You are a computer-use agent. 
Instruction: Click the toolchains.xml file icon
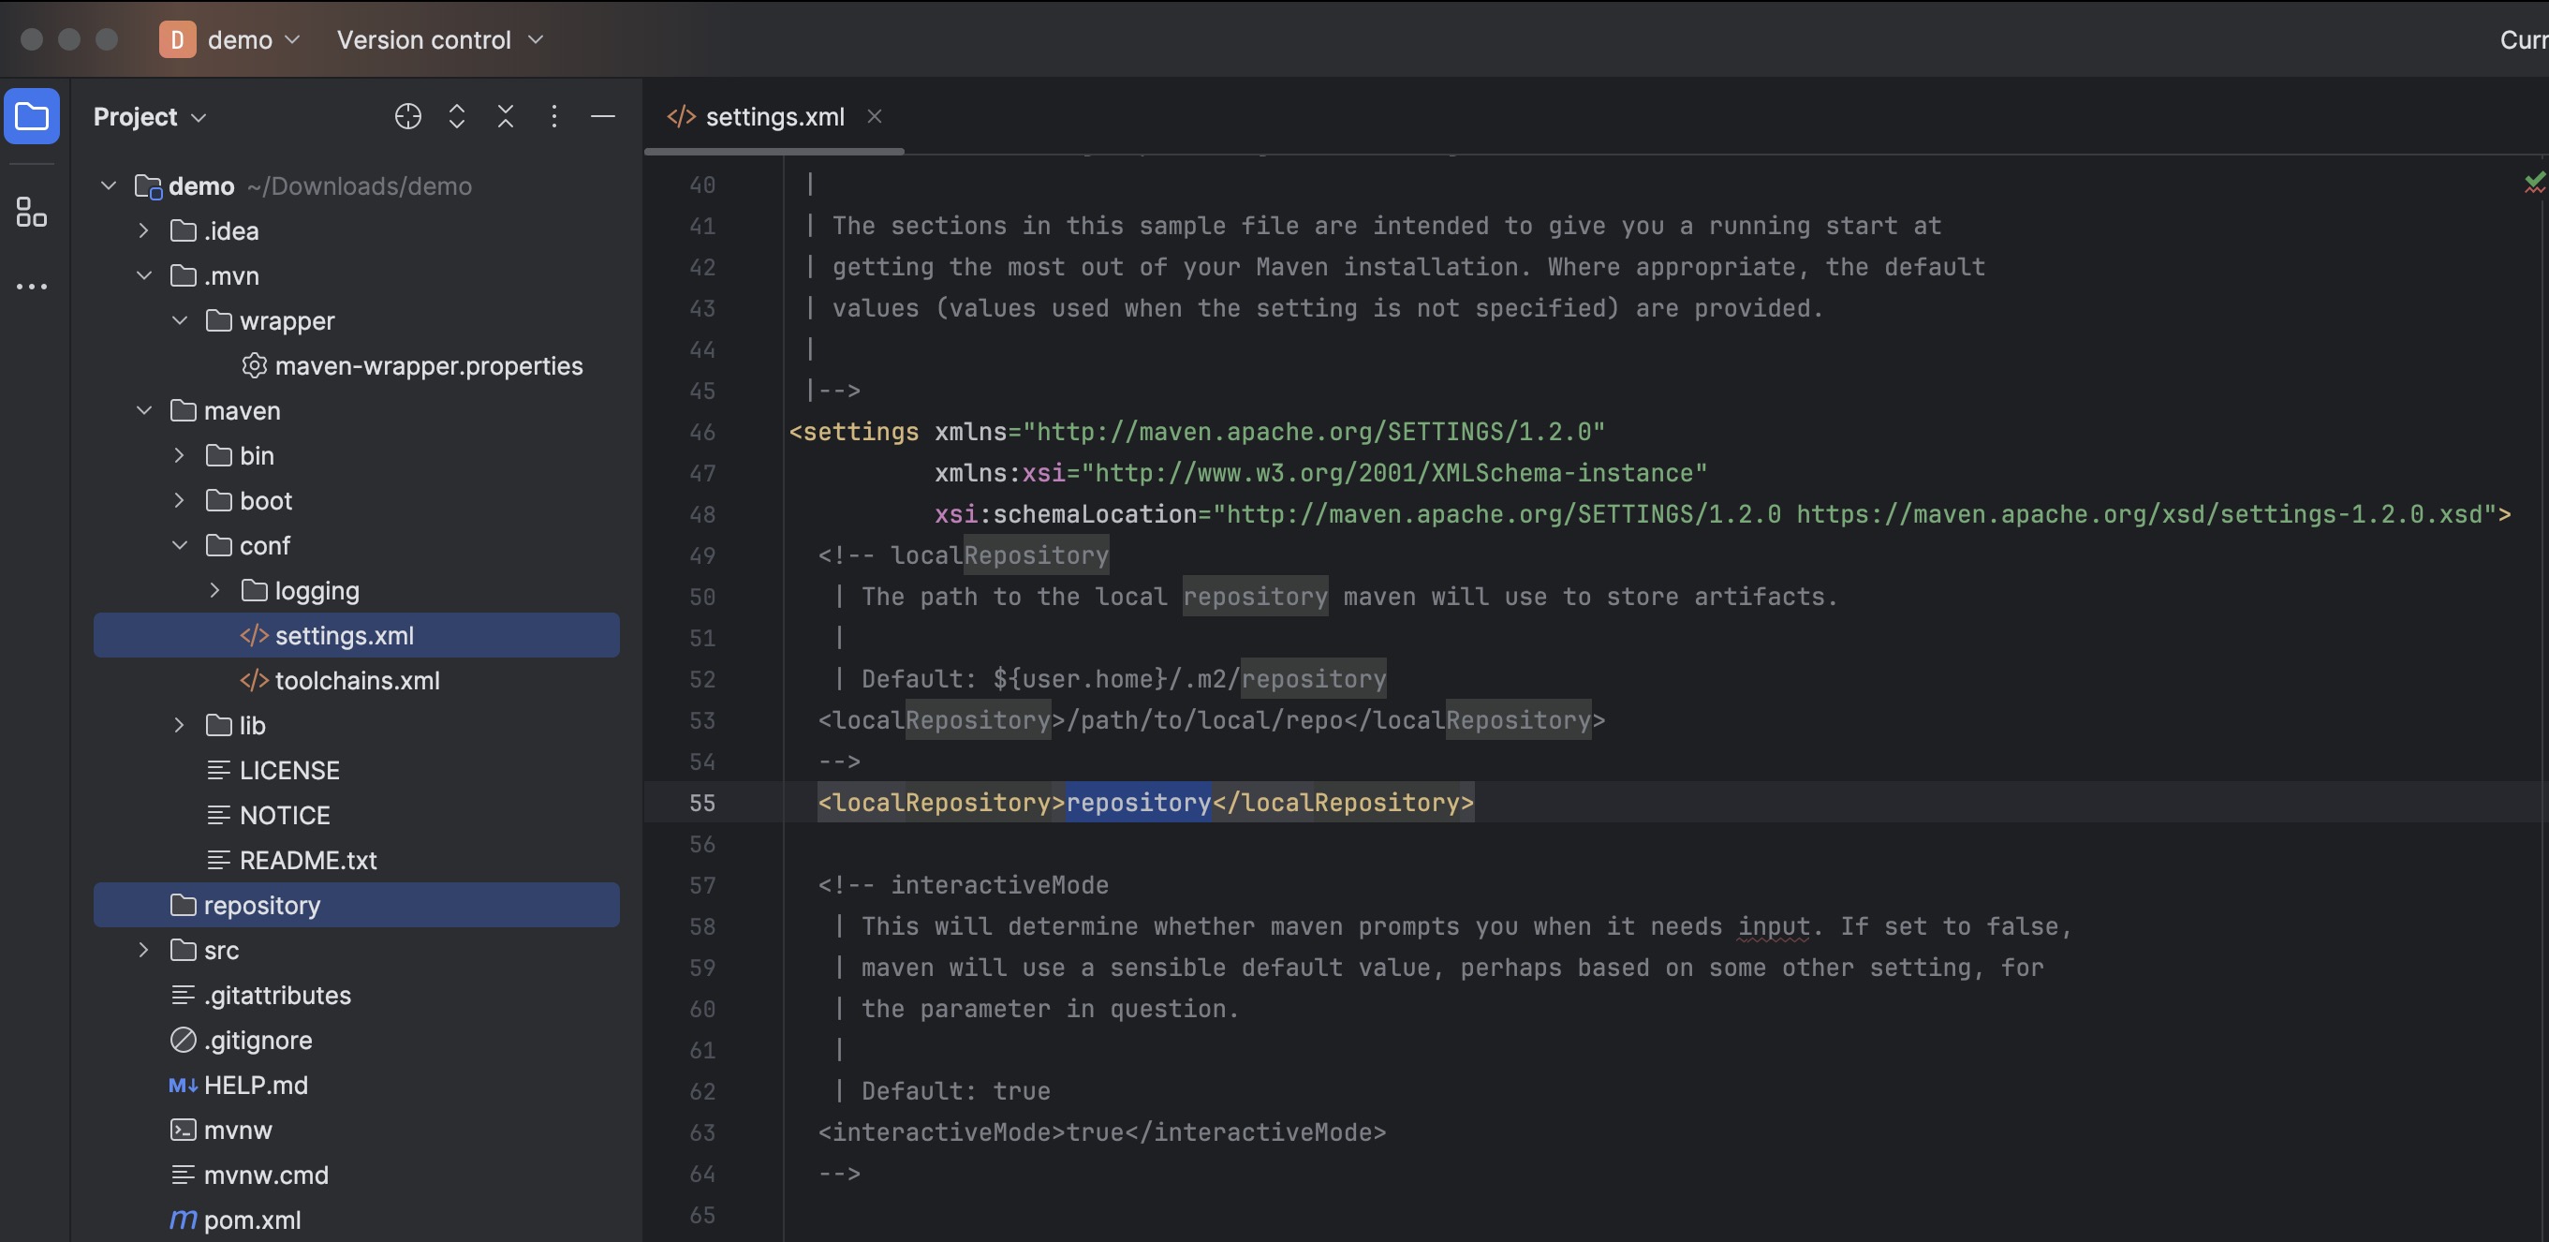coord(255,681)
